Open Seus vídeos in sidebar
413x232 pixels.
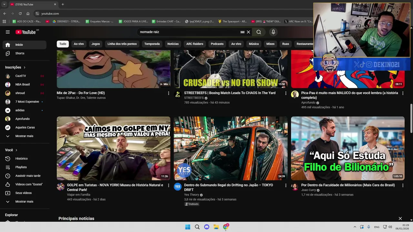coord(25,193)
